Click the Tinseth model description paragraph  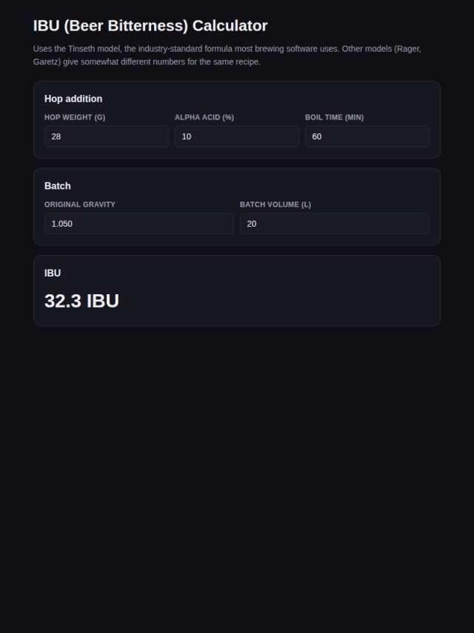click(x=227, y=56)
